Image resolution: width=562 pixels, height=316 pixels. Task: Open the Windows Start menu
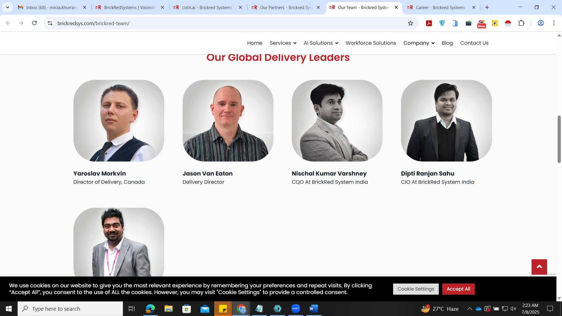9,309
